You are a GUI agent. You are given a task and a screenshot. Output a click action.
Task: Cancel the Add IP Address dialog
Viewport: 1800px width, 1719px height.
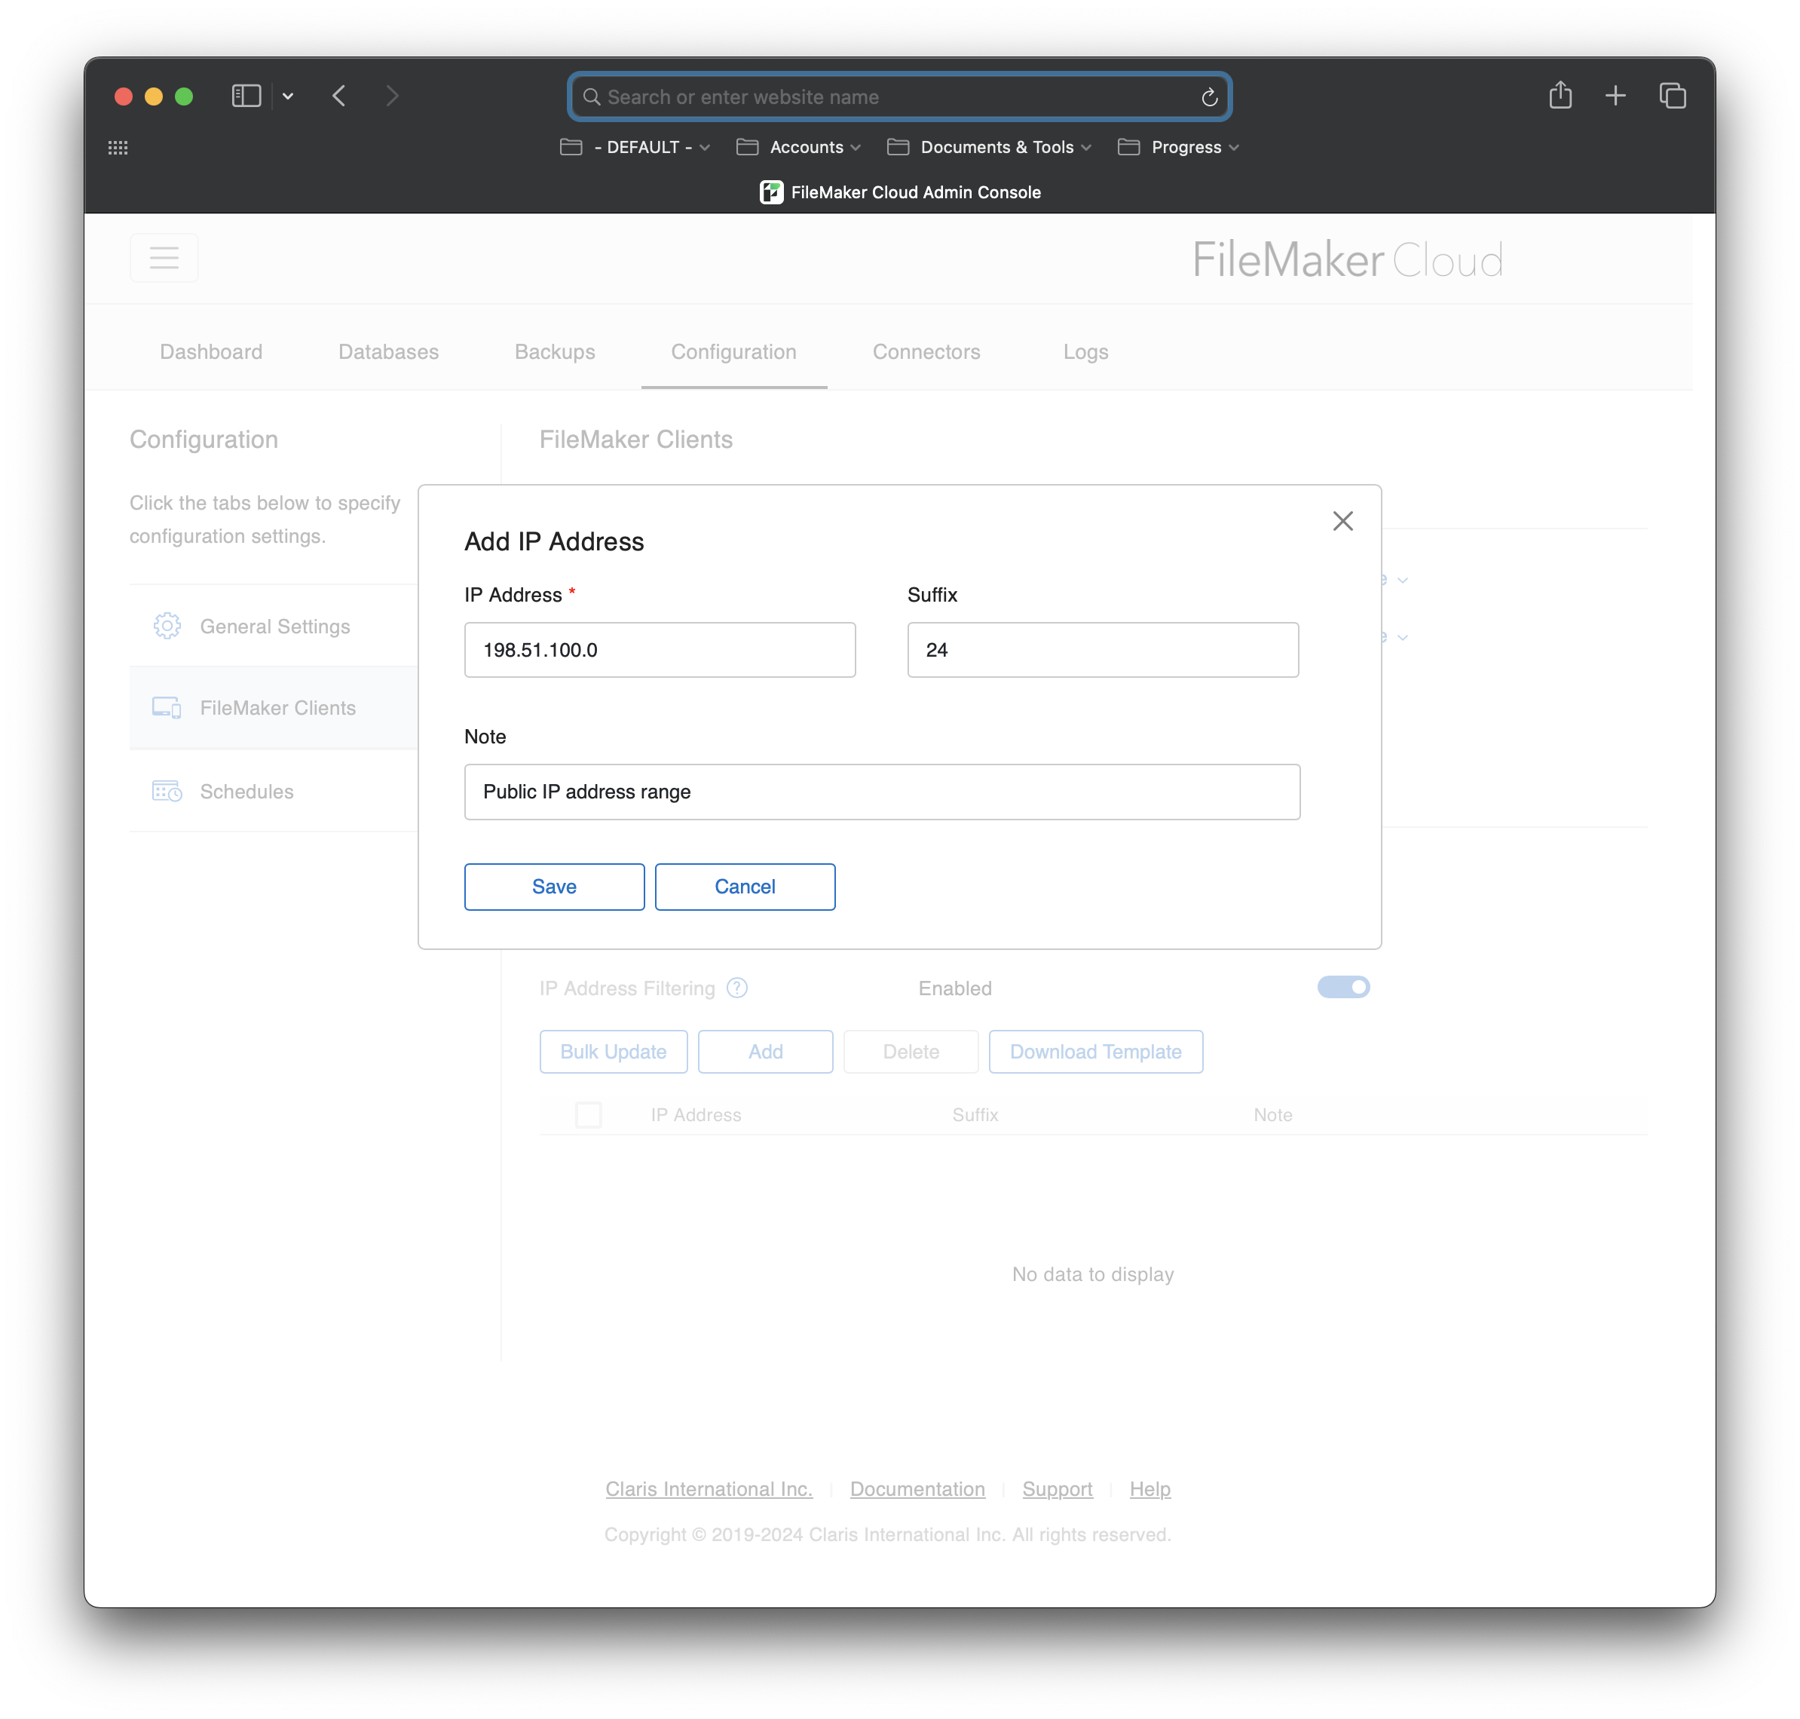pyautogui.click(x=745, y=886)
